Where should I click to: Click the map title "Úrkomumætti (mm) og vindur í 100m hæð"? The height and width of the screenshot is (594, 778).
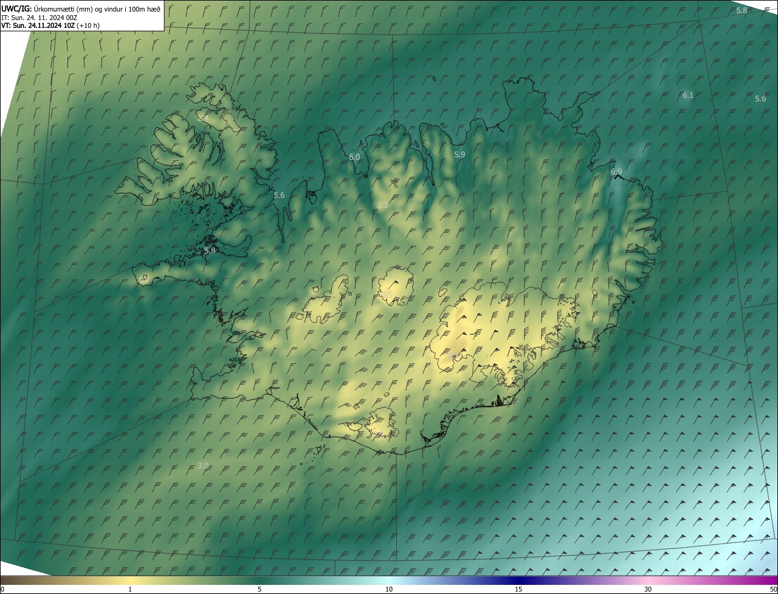pos(97,9)
